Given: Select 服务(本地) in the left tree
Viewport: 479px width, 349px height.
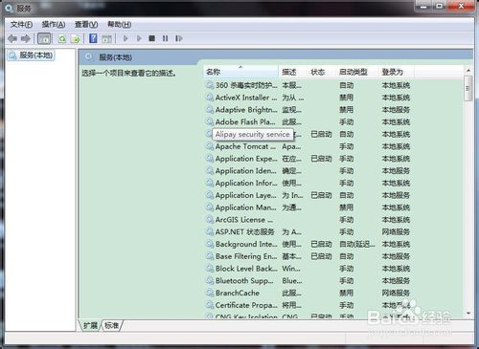Looking at the screenshot, I should click(x=32, y=55).
